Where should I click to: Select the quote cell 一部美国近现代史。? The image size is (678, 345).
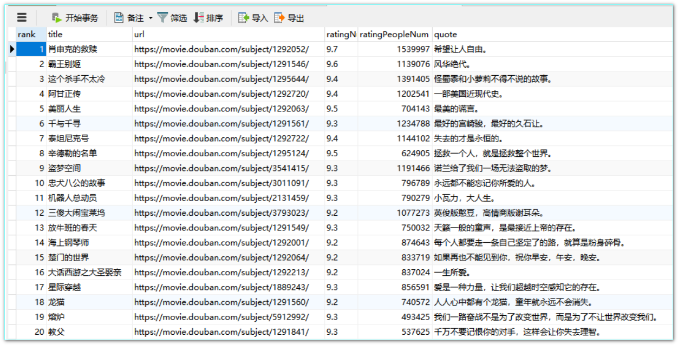[x=552, y=94]
